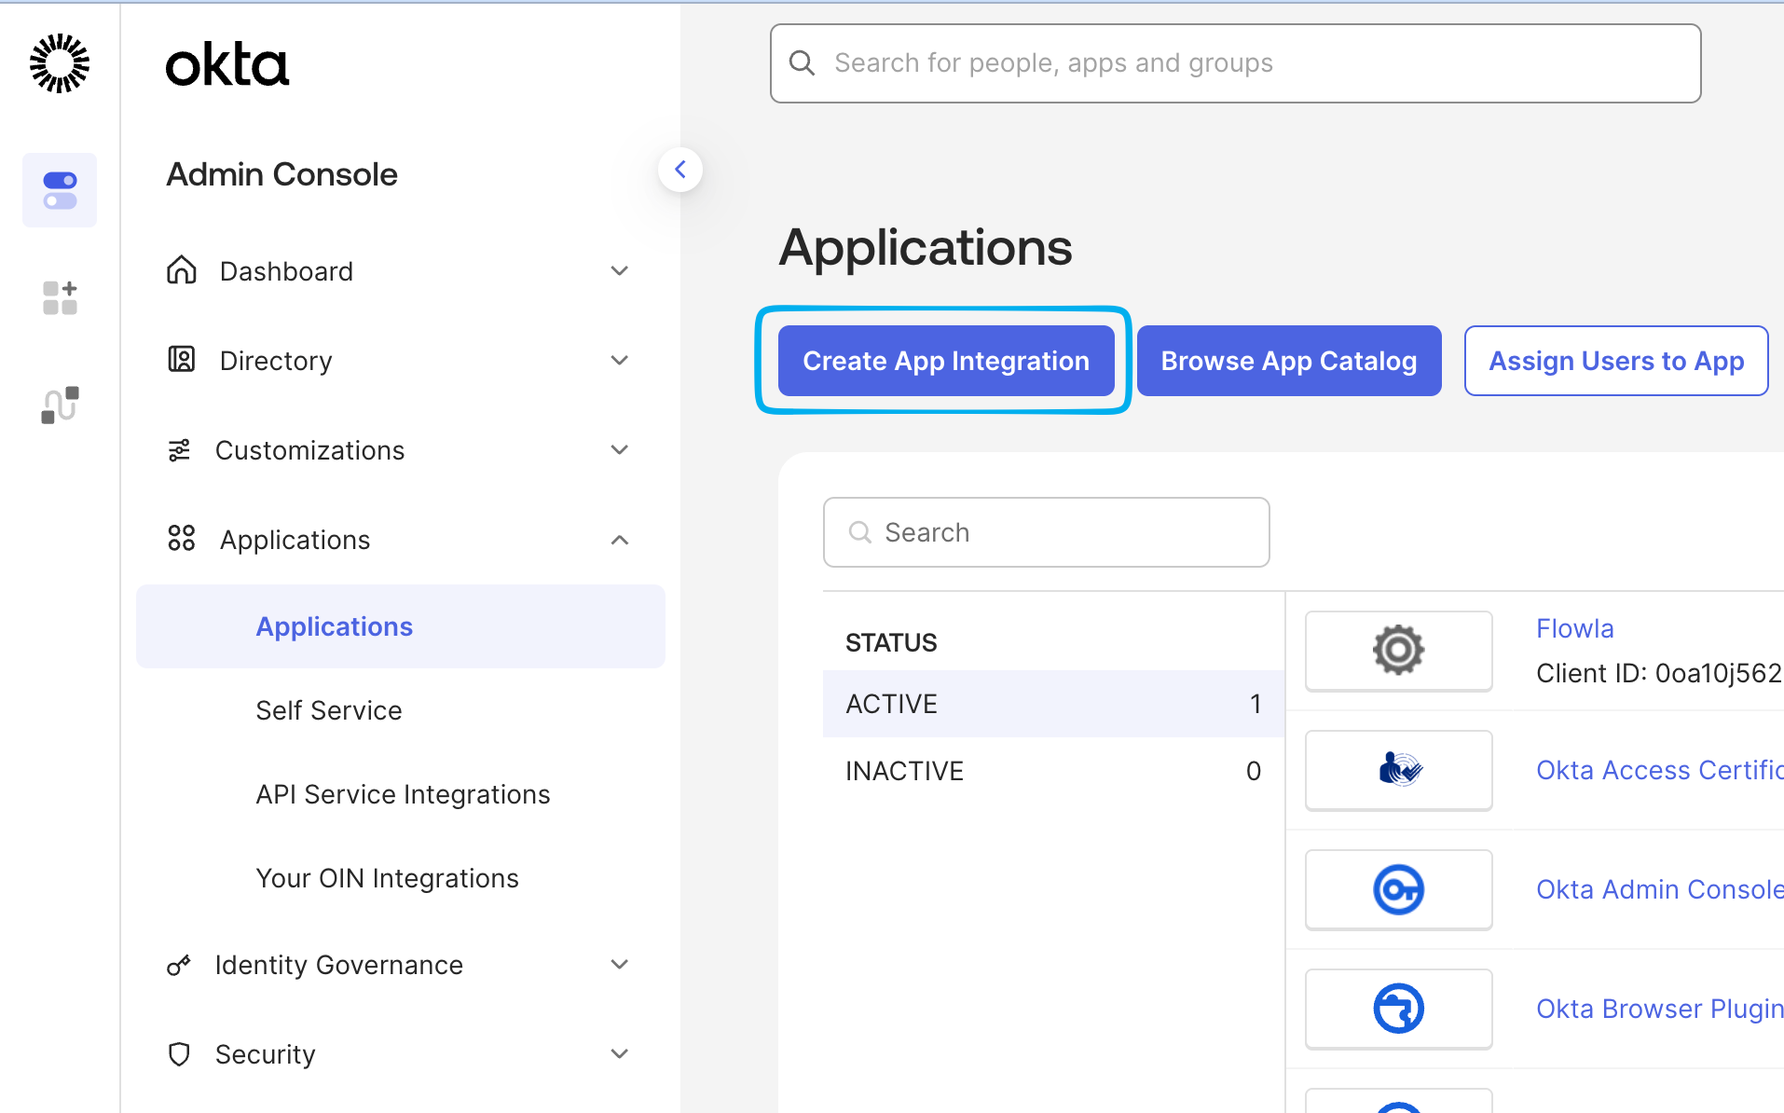Click the magnifier icon in global search

pyautogui.click(x=802, y=63)
